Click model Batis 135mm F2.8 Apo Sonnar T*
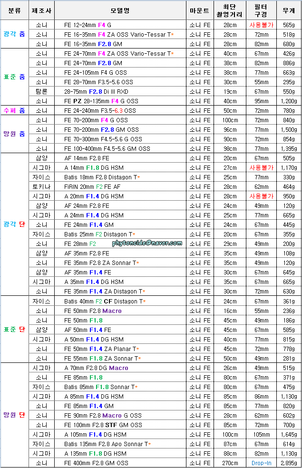This screenshot has height=468, width=302. pyautogui.click(x=107, y=444)
